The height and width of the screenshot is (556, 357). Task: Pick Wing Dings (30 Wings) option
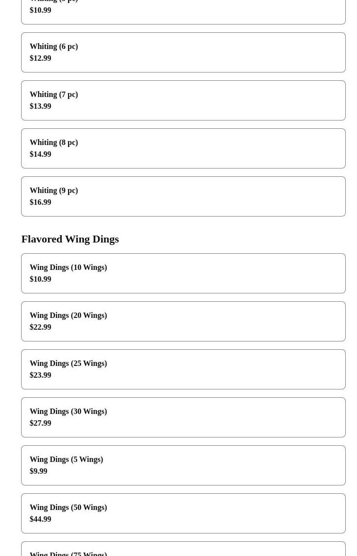[183, 417]
